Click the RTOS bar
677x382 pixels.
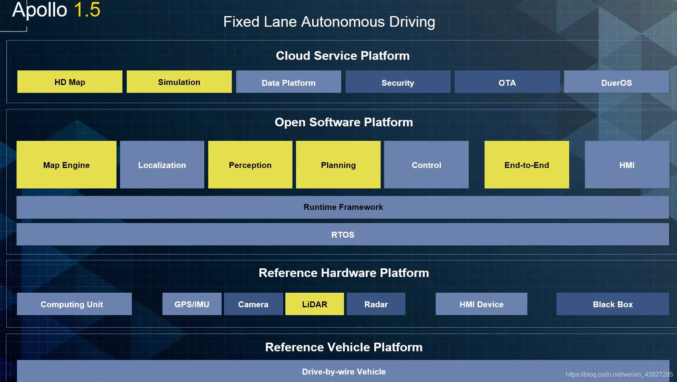[343, 234]
